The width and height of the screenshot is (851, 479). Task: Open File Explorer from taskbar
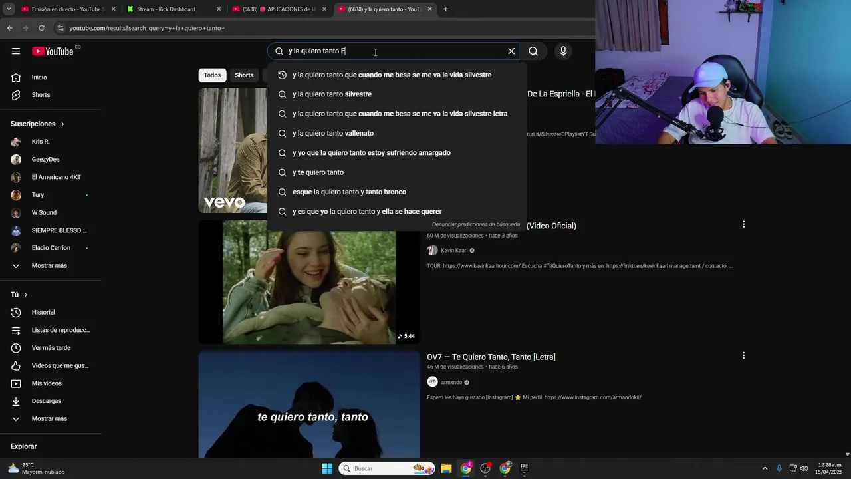tap(446, 468)
